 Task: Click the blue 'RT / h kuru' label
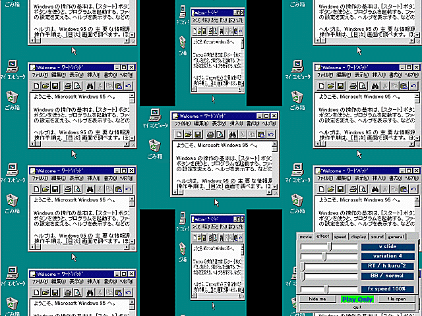coord(388,266)
